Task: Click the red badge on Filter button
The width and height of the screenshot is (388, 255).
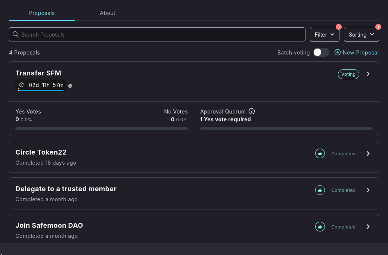Action: coord(338,27)
